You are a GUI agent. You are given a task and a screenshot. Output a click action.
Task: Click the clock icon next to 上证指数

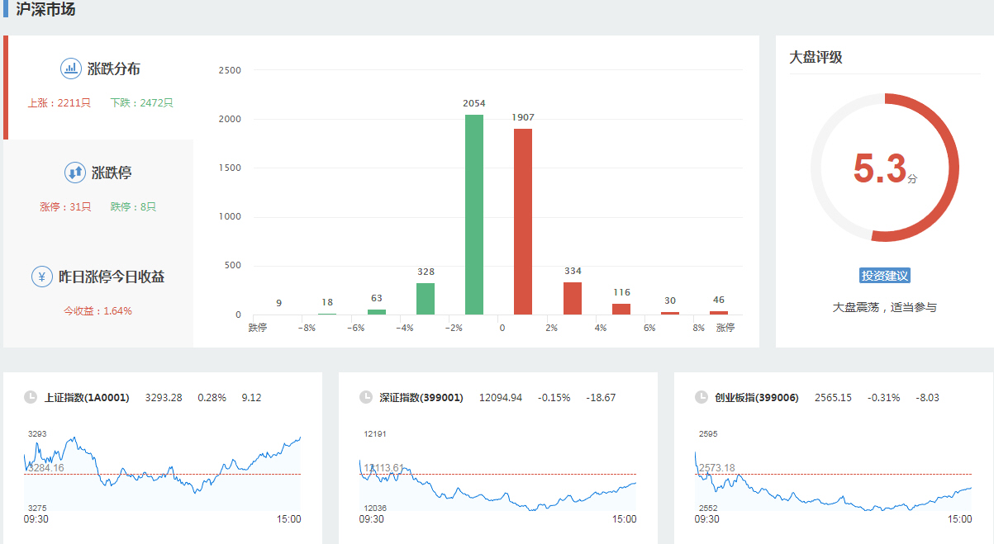pos(31,397)
